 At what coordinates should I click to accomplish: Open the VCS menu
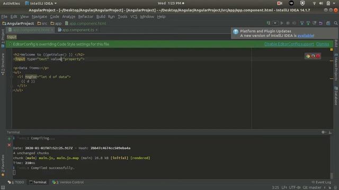click(x=133, y=16)
